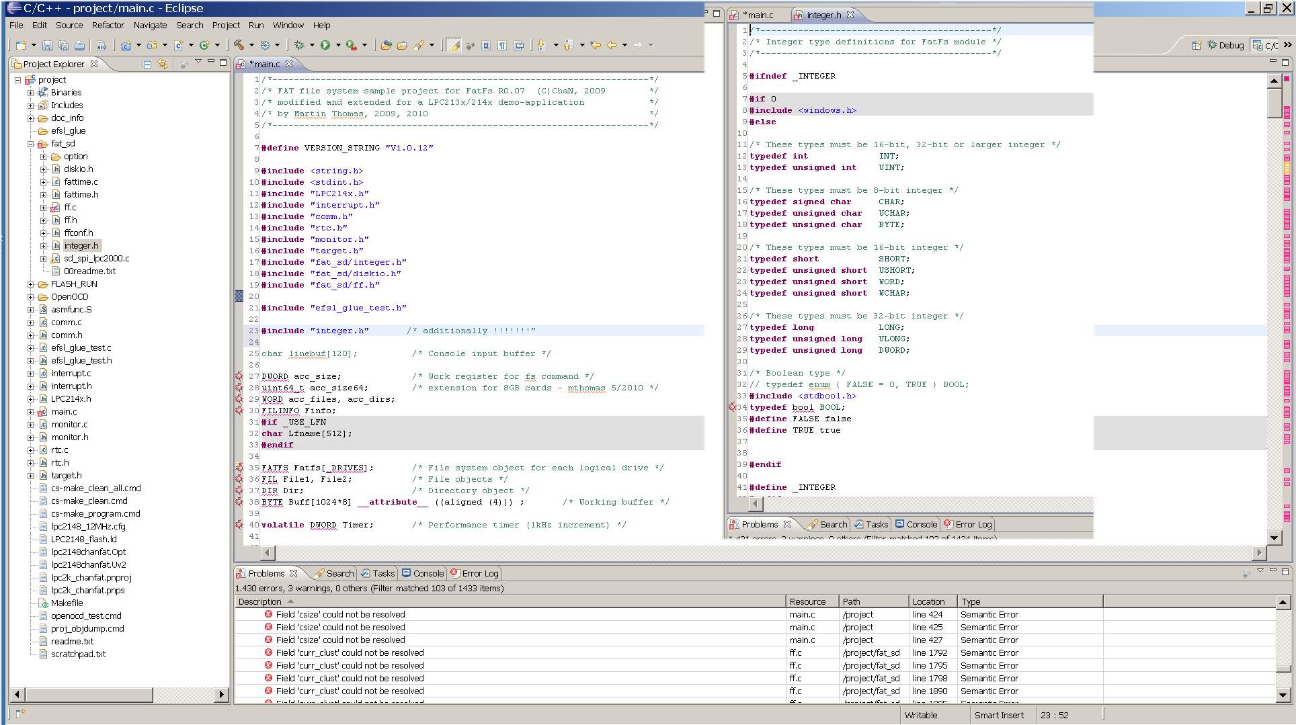The height and width of the screenshot is (725, 1296).
Task: Switch to the Console tab in the bottom panel
Action: click(423, 573)
